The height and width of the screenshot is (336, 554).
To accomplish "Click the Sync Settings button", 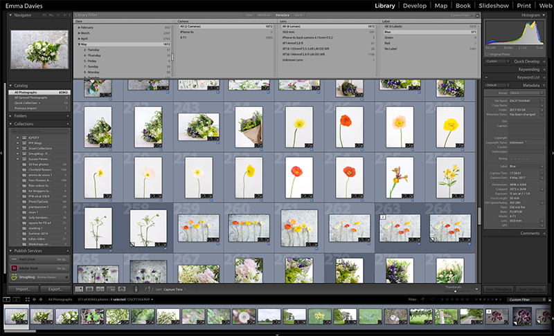I will pyautogui.click(x=530, y=289).
